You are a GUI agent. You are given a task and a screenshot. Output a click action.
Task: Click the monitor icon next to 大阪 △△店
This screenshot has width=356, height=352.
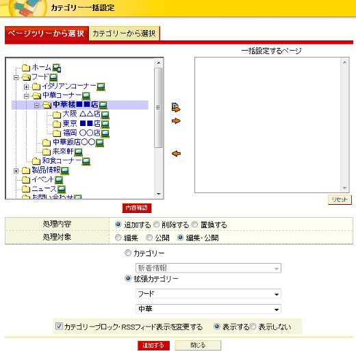point(105,114)
